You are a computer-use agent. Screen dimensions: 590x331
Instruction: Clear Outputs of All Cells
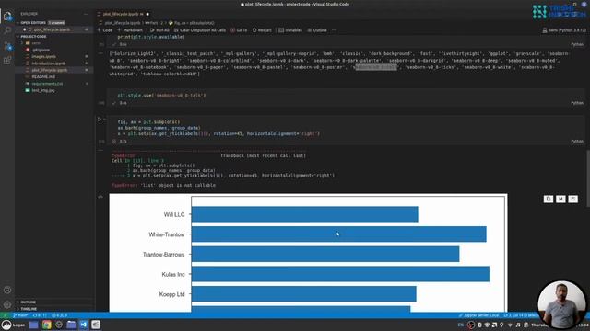[x=200, y=30]
